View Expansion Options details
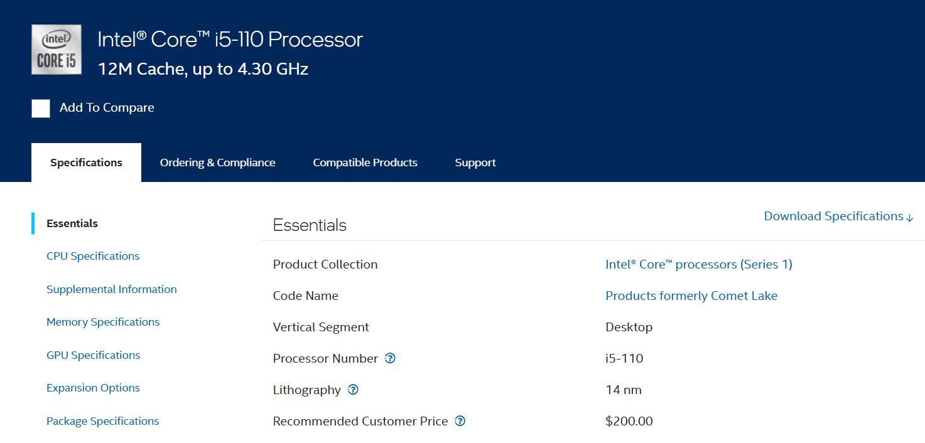The height and width of the screenshot is (443, 925). pos(92,387)
